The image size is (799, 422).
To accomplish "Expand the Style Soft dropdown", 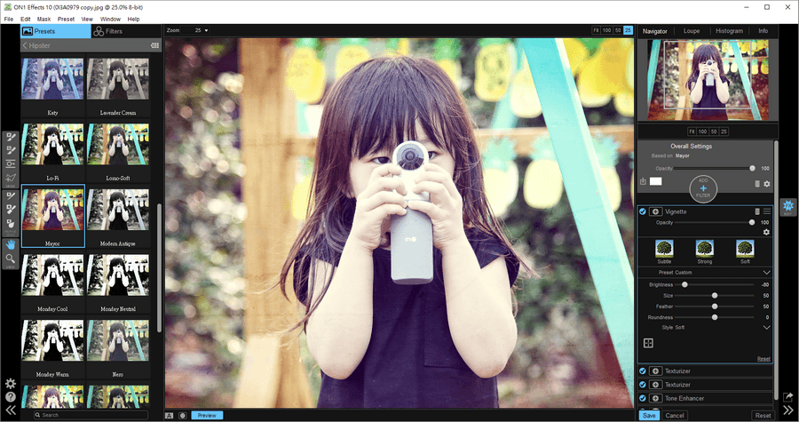I will point(766,327).
